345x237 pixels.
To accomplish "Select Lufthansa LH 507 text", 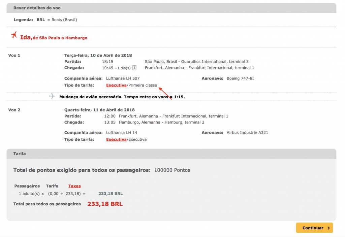I will (123, 78).
